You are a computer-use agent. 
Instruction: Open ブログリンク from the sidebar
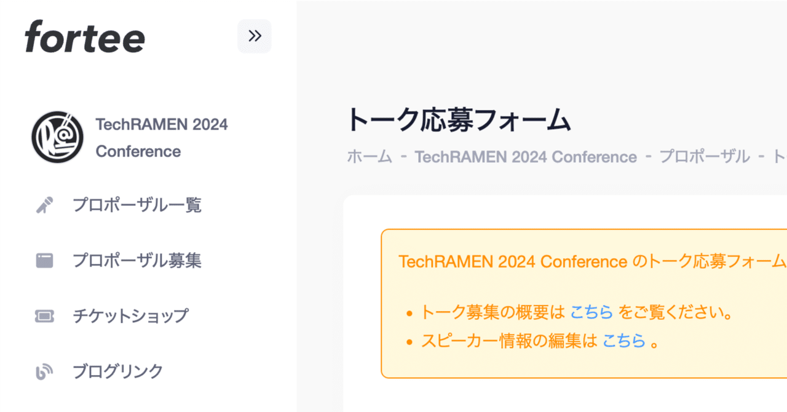pyautogui.click(x=117, y=371)
